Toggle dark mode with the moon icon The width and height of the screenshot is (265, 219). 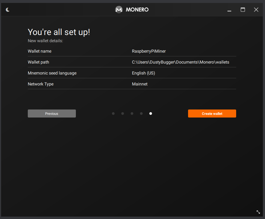(7, 10)
